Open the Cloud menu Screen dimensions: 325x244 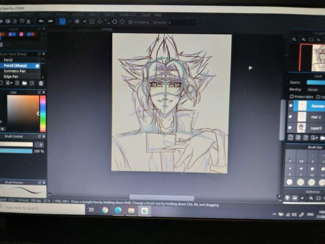tap(145, 15)
